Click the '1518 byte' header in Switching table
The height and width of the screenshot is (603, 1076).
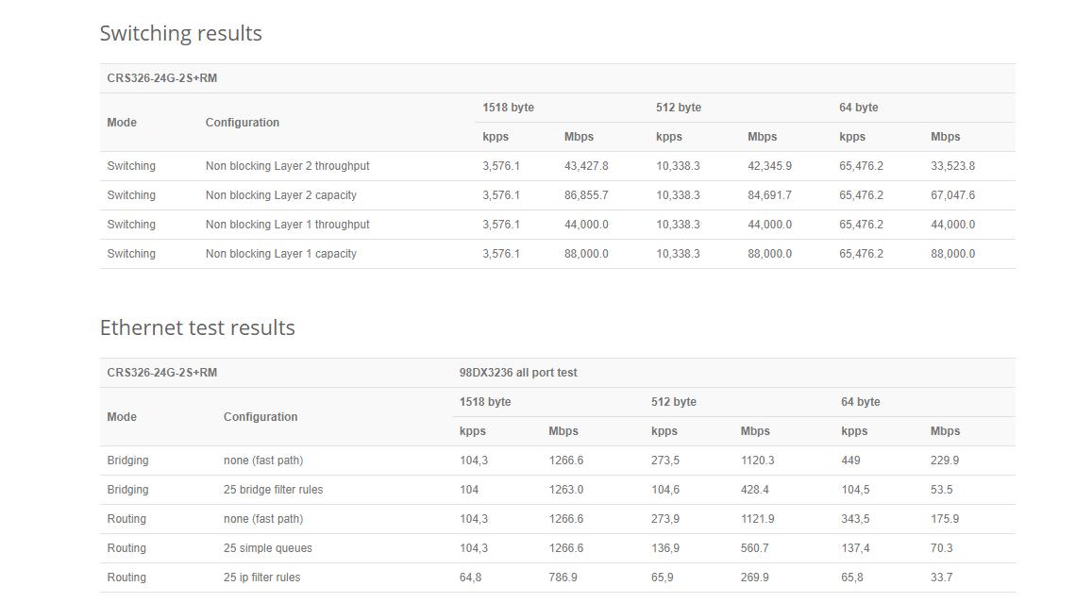508,108
